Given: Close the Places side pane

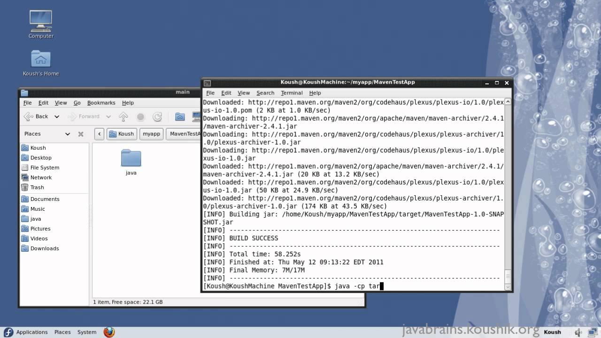Looking at the screenshot, I should pyautogui.click(x=81, y=134).
